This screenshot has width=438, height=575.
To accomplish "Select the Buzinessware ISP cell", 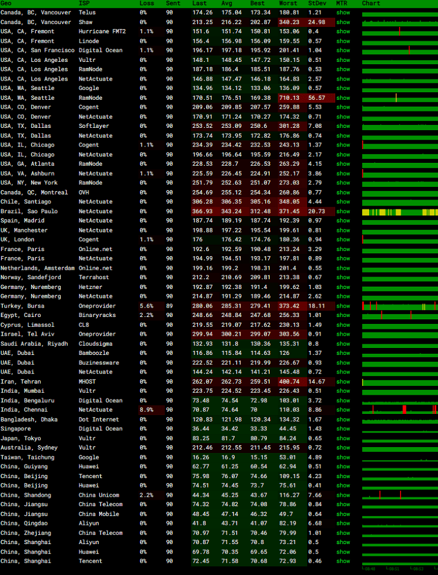I will (99, 363).
